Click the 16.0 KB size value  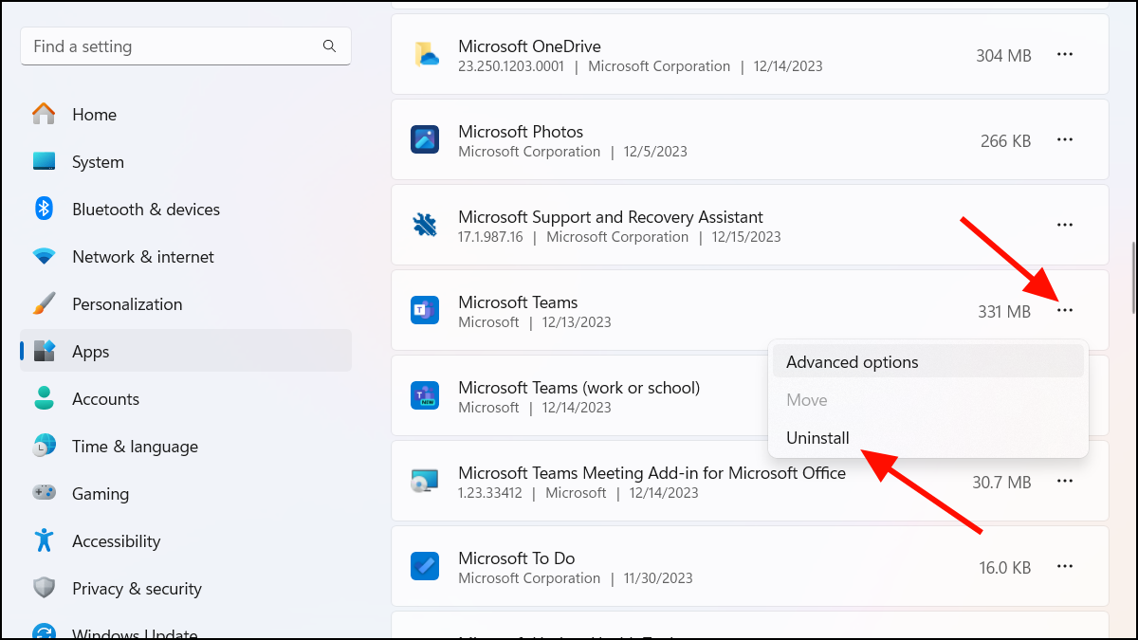click(x=1005, y=568)
